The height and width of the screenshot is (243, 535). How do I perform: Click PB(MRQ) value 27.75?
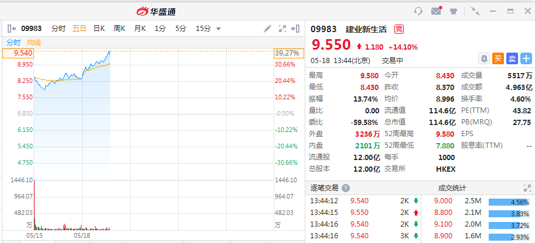click(522, 123)
